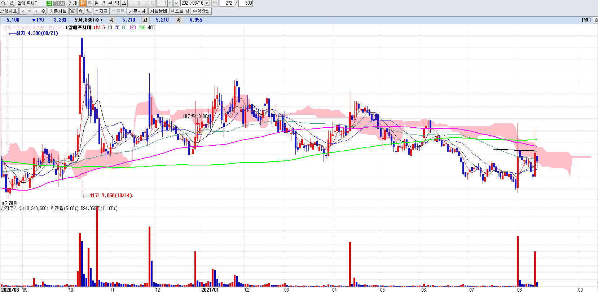
Task: Toggle the =종목 stock button
Action: pos(118,11)
